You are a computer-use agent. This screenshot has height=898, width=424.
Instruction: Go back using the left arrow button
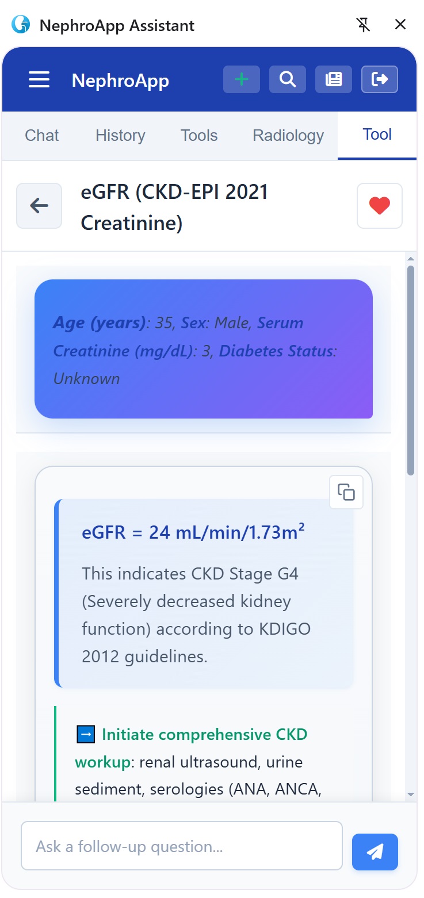tap(39, 206)
